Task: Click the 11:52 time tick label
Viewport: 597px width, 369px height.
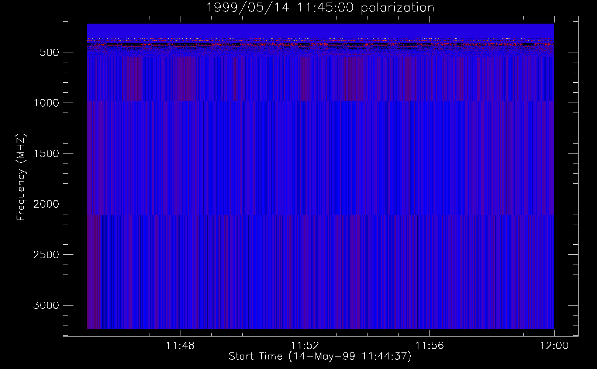Action: click(305, 346)
